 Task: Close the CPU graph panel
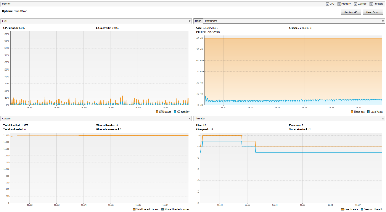coord(190,21)
